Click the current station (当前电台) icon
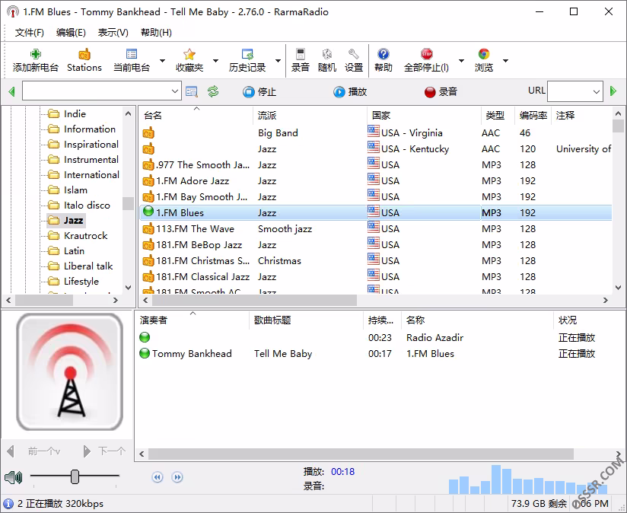Image resolution: width=627 pixels, height=513 pixels. 132,54
